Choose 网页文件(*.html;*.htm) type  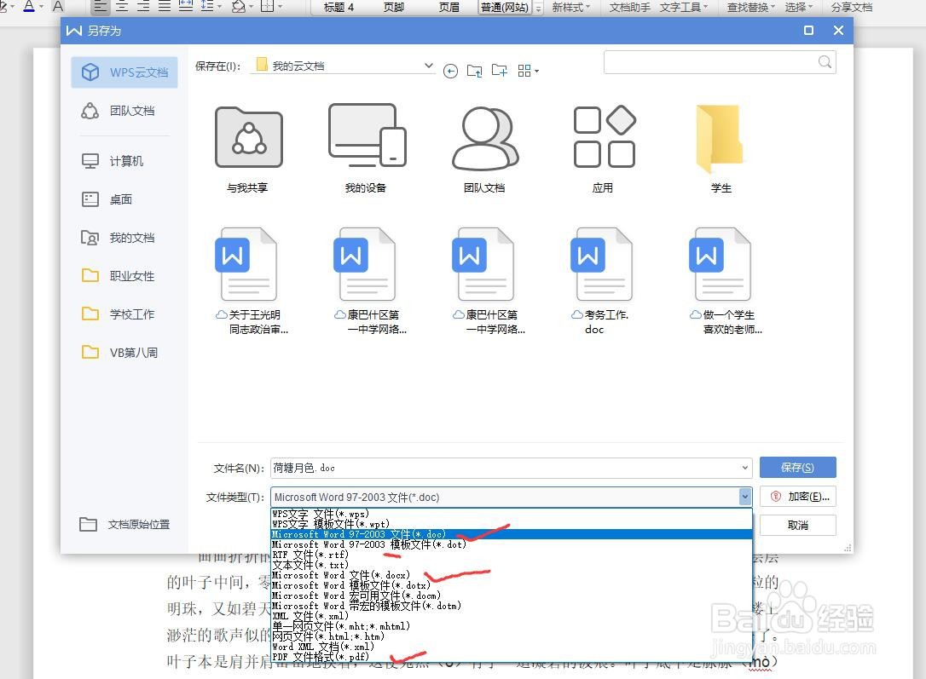point(512,636)
